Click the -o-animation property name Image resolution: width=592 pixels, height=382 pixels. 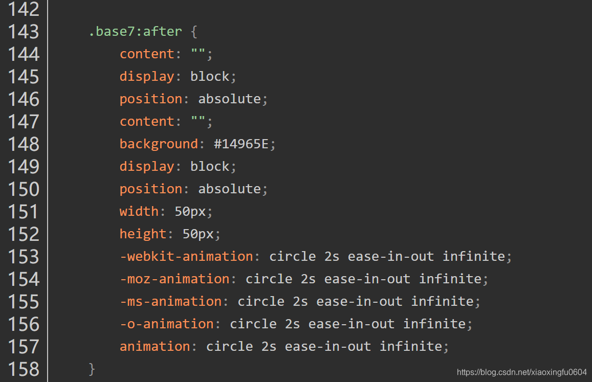tap(166, 324)
